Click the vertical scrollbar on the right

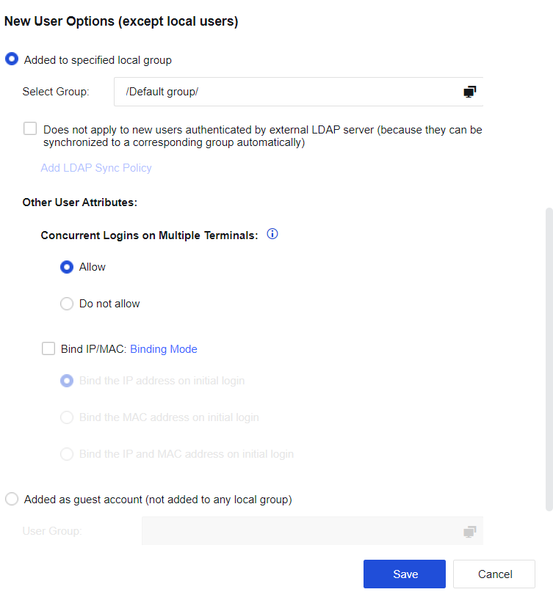pyautogui.click(x=549, y=358)
